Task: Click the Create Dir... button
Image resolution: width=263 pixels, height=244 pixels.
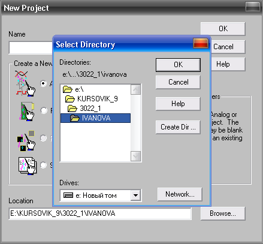Action: 178,127
